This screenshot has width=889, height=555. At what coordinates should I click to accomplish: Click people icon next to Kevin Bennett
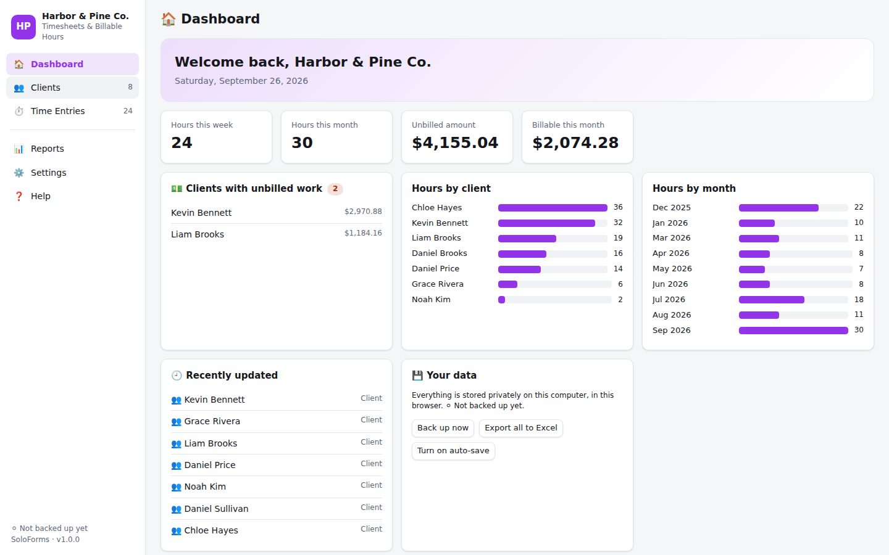176,400
